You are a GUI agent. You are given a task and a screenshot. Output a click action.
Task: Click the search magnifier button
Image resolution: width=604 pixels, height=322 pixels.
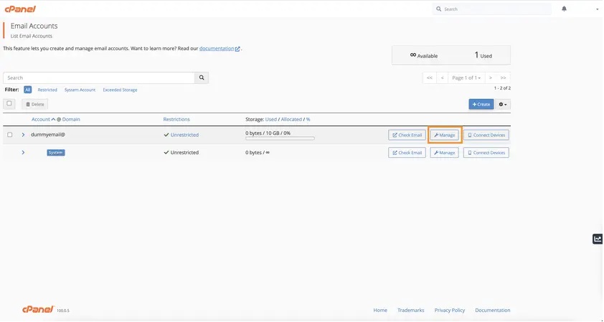pyautogui.click(x=202, y=77)
